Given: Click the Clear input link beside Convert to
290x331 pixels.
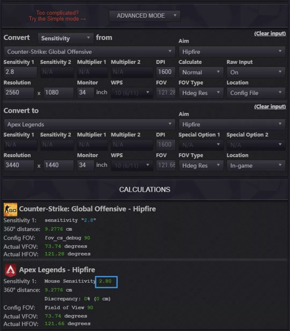Looking at the screenshot, I should pyautogui.click(x=270, y=106).
